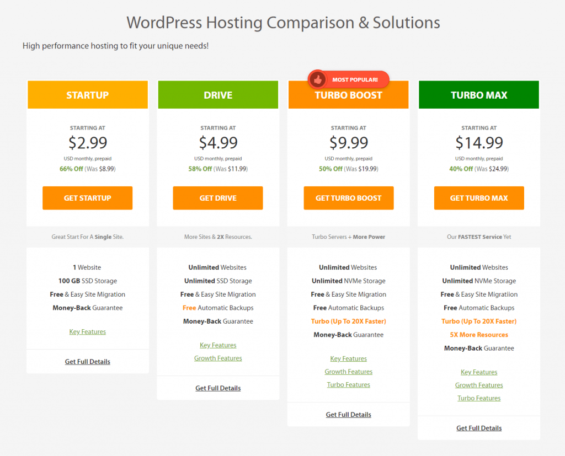Click 'Turbo (Up To 20X Faster)' in Turbo Boost
The image size is (565, 456).
click(x=349, y=321)
